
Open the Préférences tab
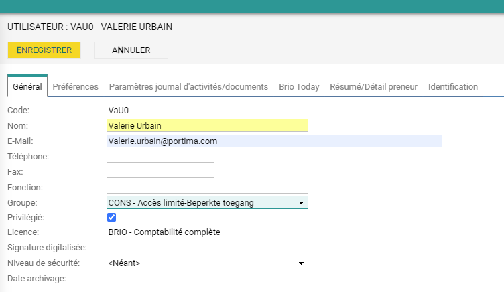(75, 87)
